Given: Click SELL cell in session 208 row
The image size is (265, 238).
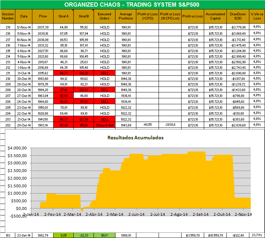Looking at the screenshot, I should click(104, 90).
